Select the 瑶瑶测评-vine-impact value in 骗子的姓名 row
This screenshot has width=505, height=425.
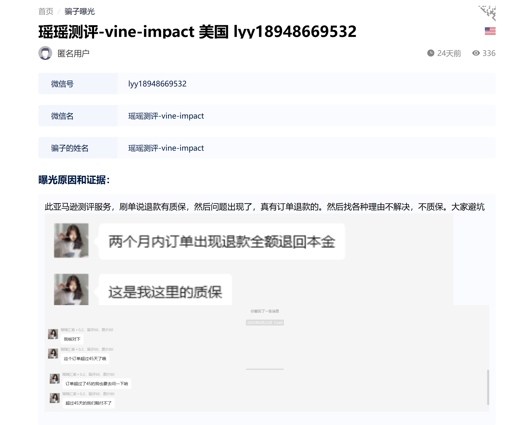(166, 148)
